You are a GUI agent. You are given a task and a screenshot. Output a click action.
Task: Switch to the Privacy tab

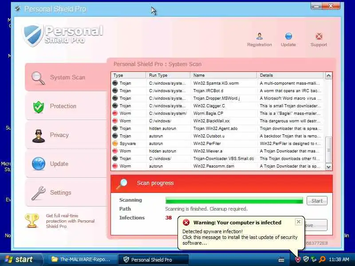tap(66, 135)
